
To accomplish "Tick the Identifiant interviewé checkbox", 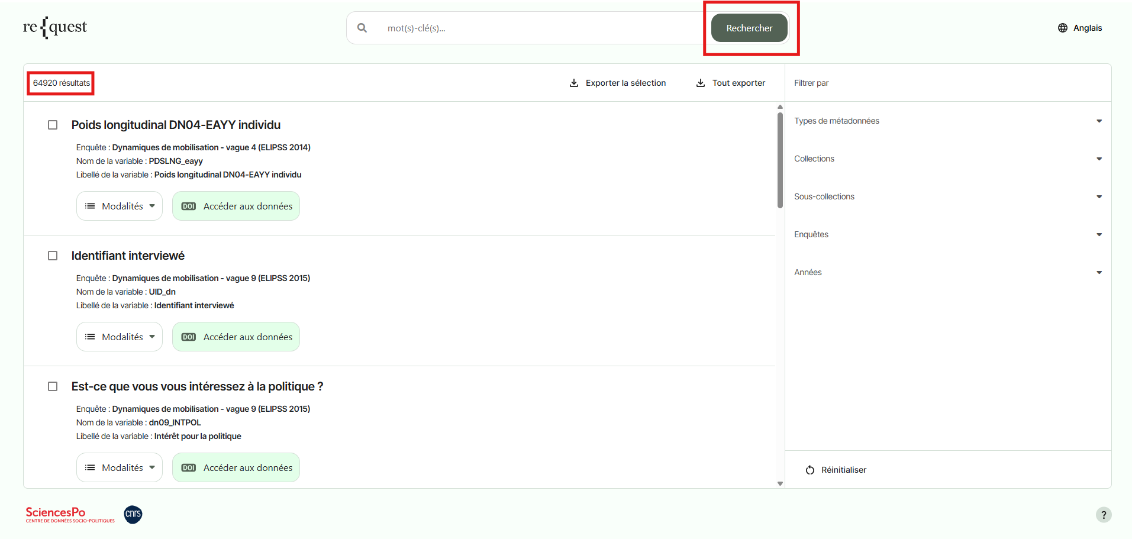I will point(53,256).
